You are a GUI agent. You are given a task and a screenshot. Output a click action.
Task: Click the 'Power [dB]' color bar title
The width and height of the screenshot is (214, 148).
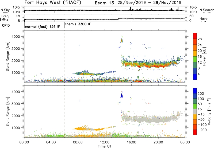point(204,56)
